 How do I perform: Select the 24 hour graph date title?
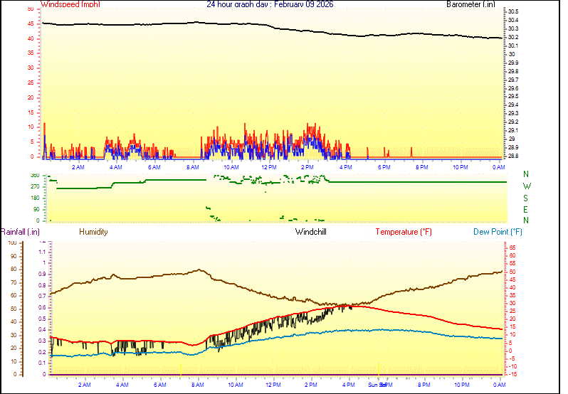point(270,4)
